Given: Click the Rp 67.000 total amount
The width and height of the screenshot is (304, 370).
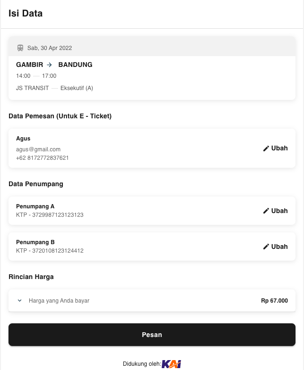Looking at the screenshot, I should click(x=274, y=301).
